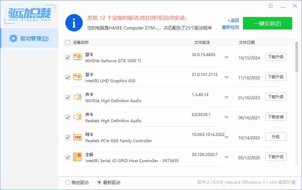Open the hamburger menu in title bar
Image resolution: width=302 pixels, height=190 pixels.
[x=271, y=6]
